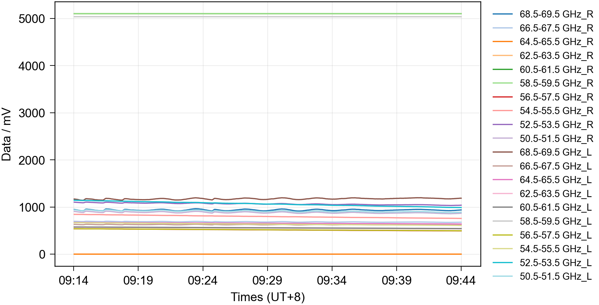
Task: Select the orange 64.5-65.5 GHz_R legend swatch
Action: (502, 42)
